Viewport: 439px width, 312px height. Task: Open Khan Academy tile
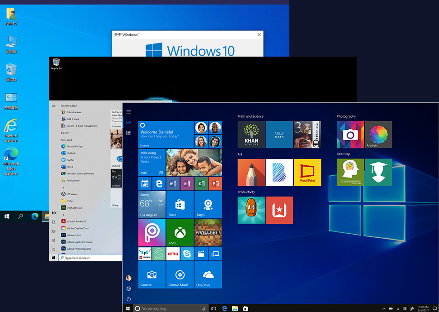coord(251,134)
